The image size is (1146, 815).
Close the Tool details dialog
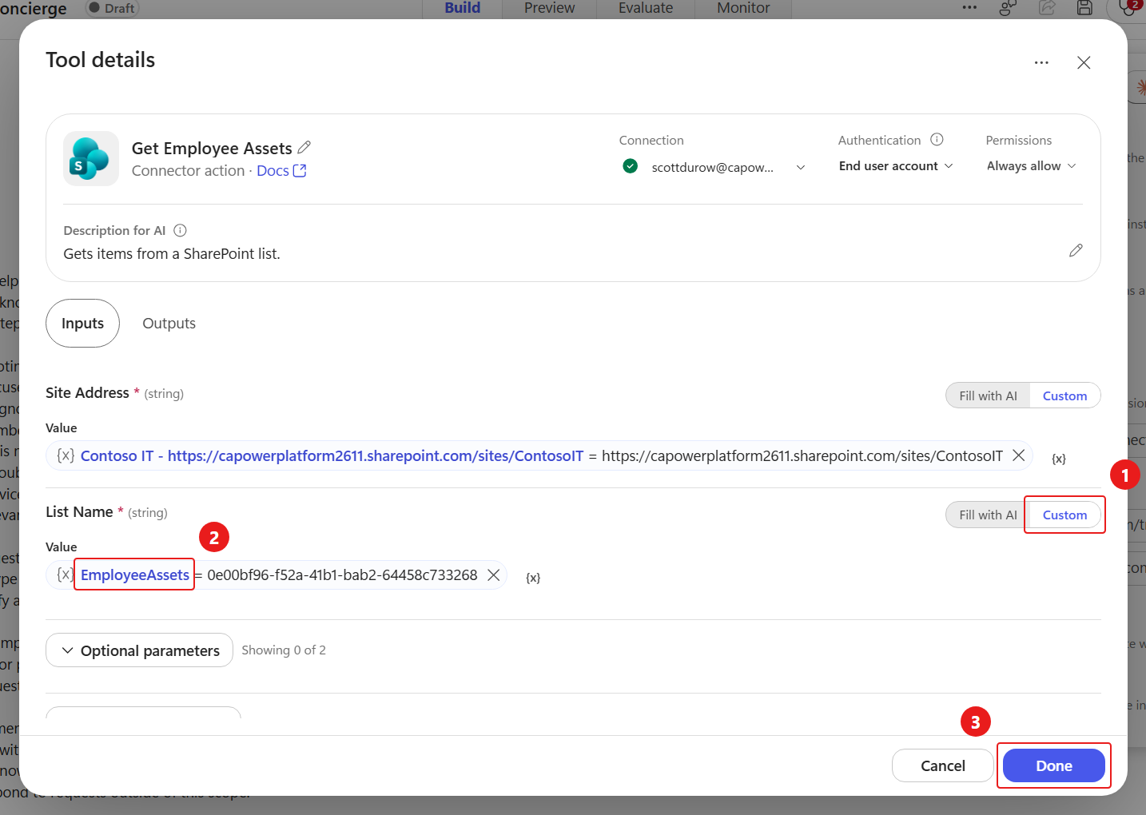1084,62
